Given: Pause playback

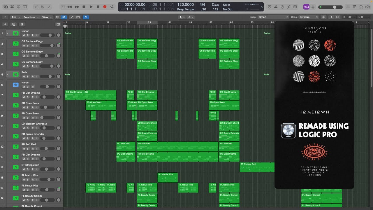Looking at the screenshot, I should click(x=98, y=7).
